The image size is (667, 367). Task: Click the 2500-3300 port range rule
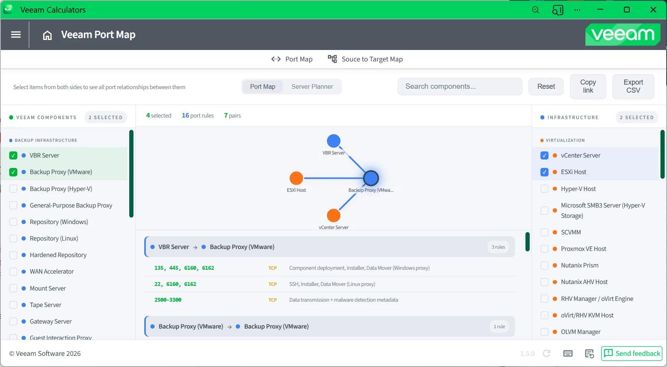330,300
